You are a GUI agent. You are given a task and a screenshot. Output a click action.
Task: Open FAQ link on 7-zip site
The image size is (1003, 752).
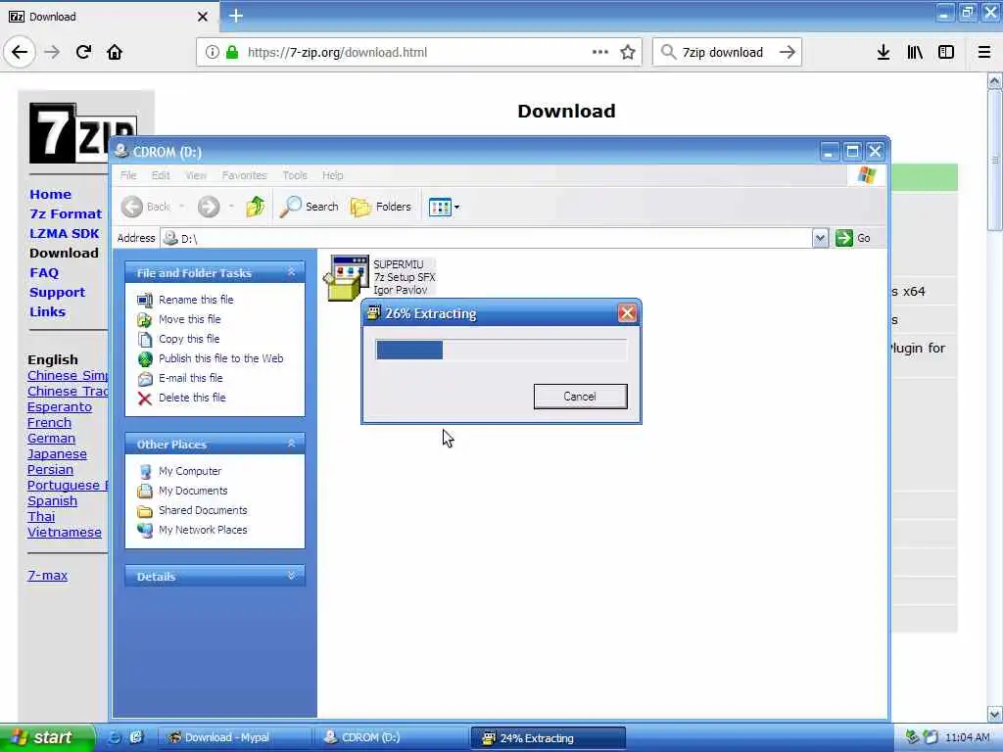[44, 273]
